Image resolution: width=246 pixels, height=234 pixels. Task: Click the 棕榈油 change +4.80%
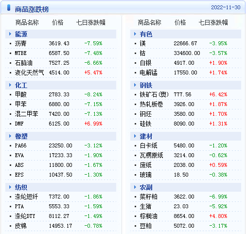218,216
